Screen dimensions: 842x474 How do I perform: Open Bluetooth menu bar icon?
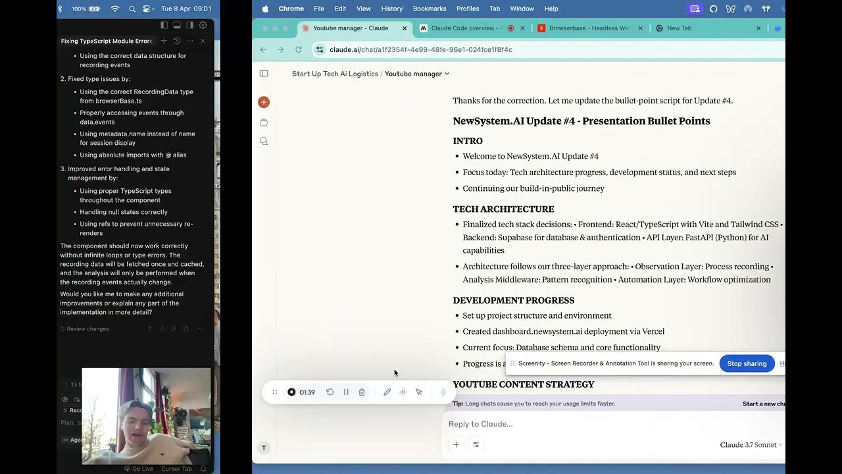click(60, 9)
